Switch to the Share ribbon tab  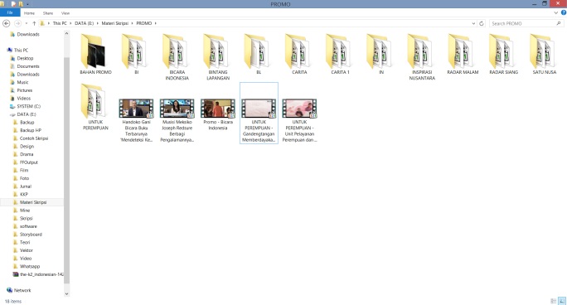pos(48,13)
